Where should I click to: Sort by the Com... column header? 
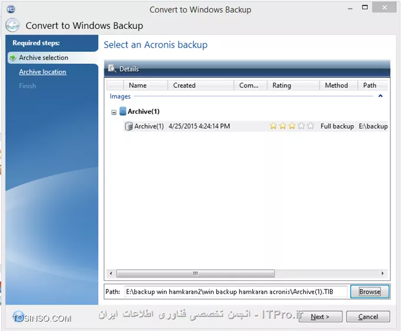pyautogui.click(x=250, y=85)
